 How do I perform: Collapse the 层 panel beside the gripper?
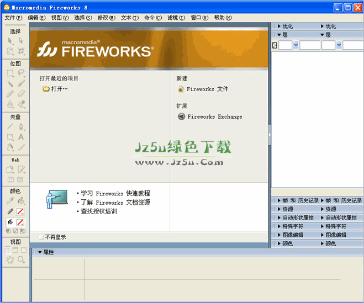click(x=279, y=35)
